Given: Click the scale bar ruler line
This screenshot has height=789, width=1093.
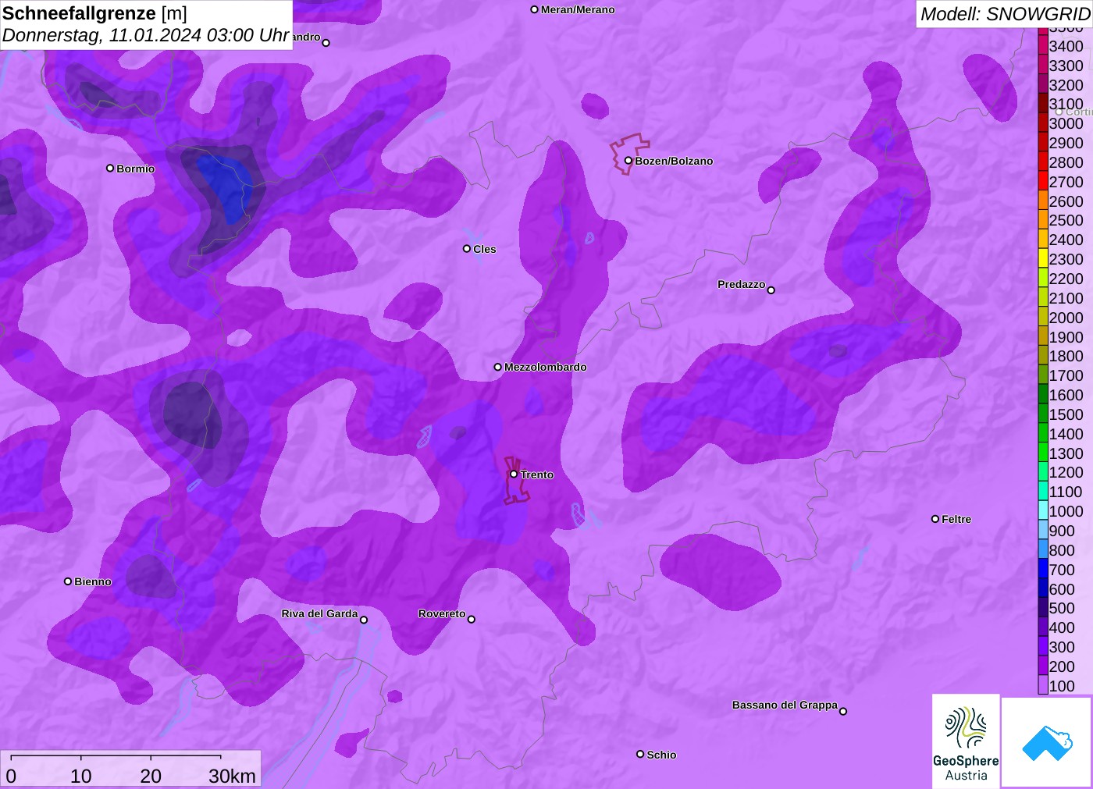Looking at the screenshot, I should point(116,757).
